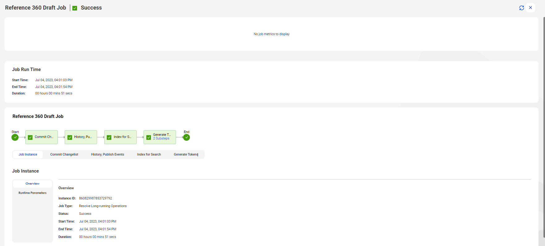Image resolution: width=545 pixels, height=246 pixels.
Task: Click the Index for S... step checkmark icon
Action: (x=109, y=137)
